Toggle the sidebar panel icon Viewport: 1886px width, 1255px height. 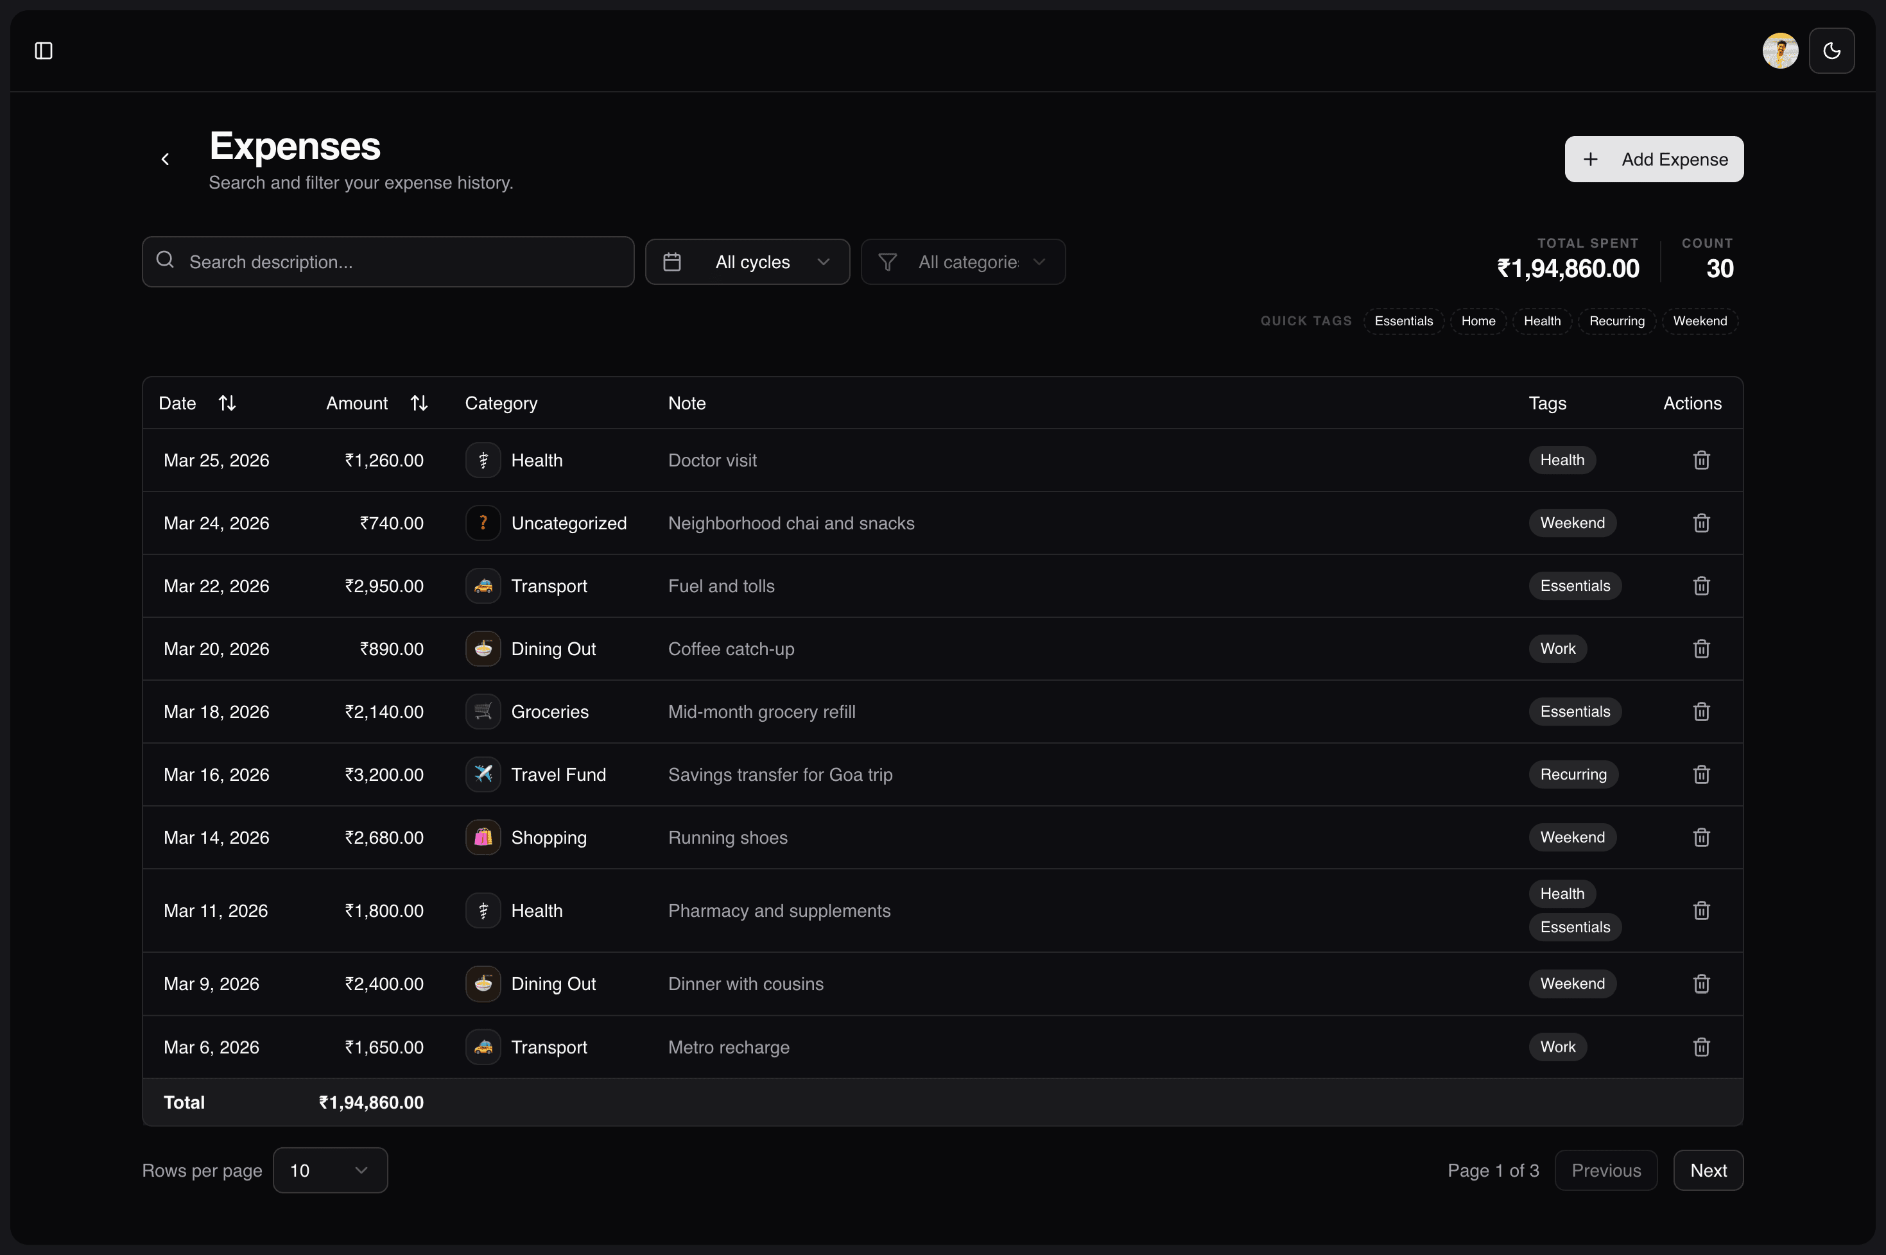pos(44,51)
